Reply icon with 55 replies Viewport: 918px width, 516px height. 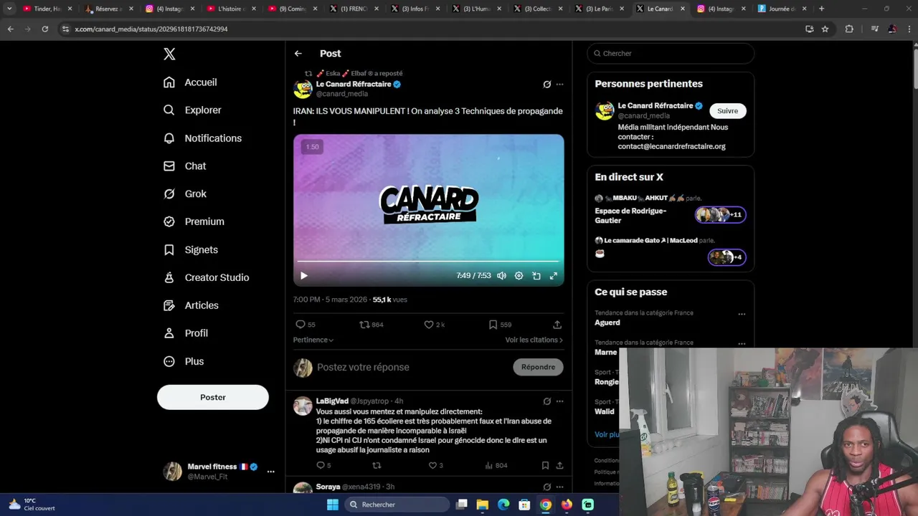coord(306,325)
